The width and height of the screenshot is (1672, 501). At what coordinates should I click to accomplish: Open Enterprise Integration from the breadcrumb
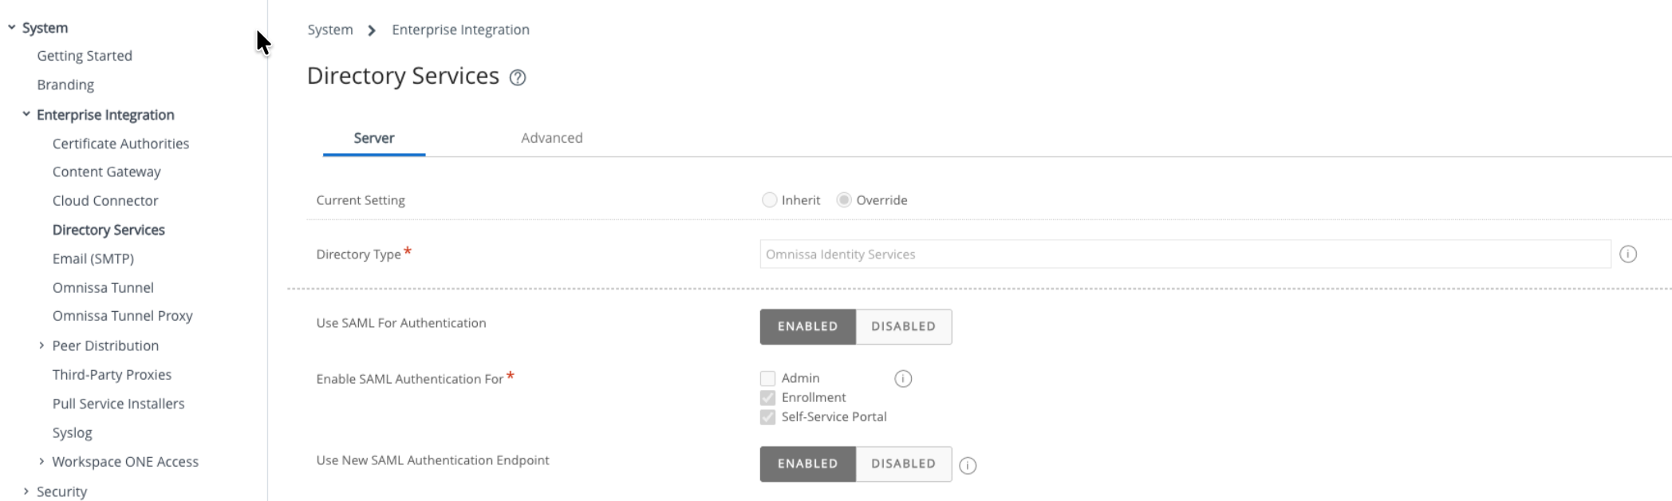[x=459, y=30]
